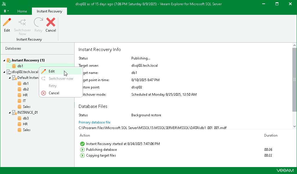Collapse the dlsql02.tech.local server node
Image resolution: width=297 pixels, height=174 pixels.
coord(4,72)
